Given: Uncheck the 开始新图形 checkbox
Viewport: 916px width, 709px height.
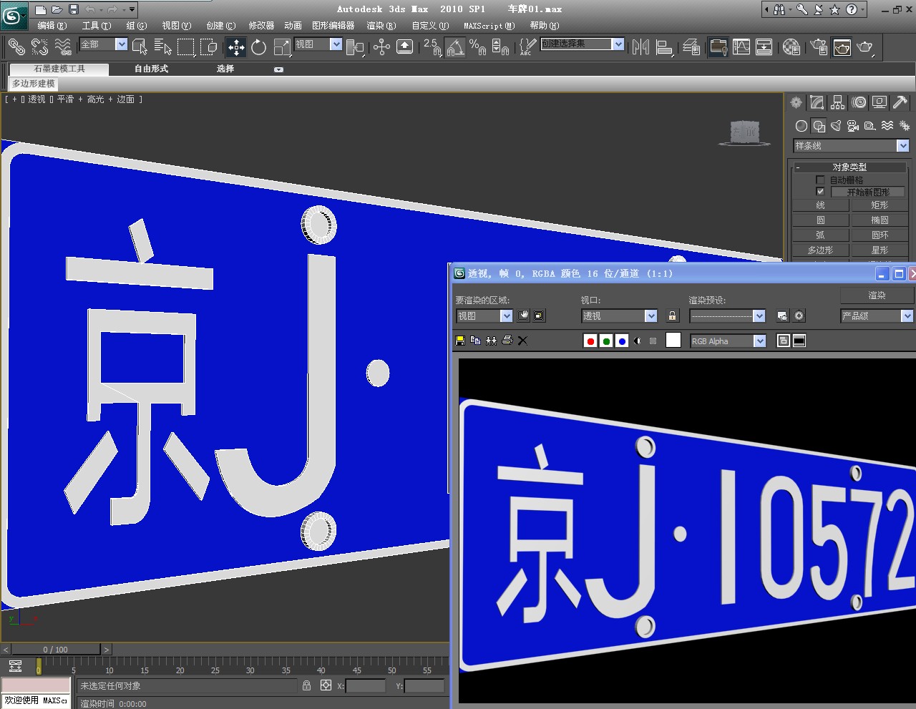Looking at the screenshot, I should (x=820, y=192).
